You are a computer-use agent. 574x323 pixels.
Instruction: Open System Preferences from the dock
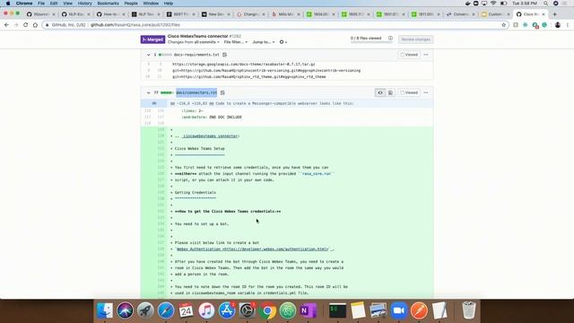(x=248, y=310)
